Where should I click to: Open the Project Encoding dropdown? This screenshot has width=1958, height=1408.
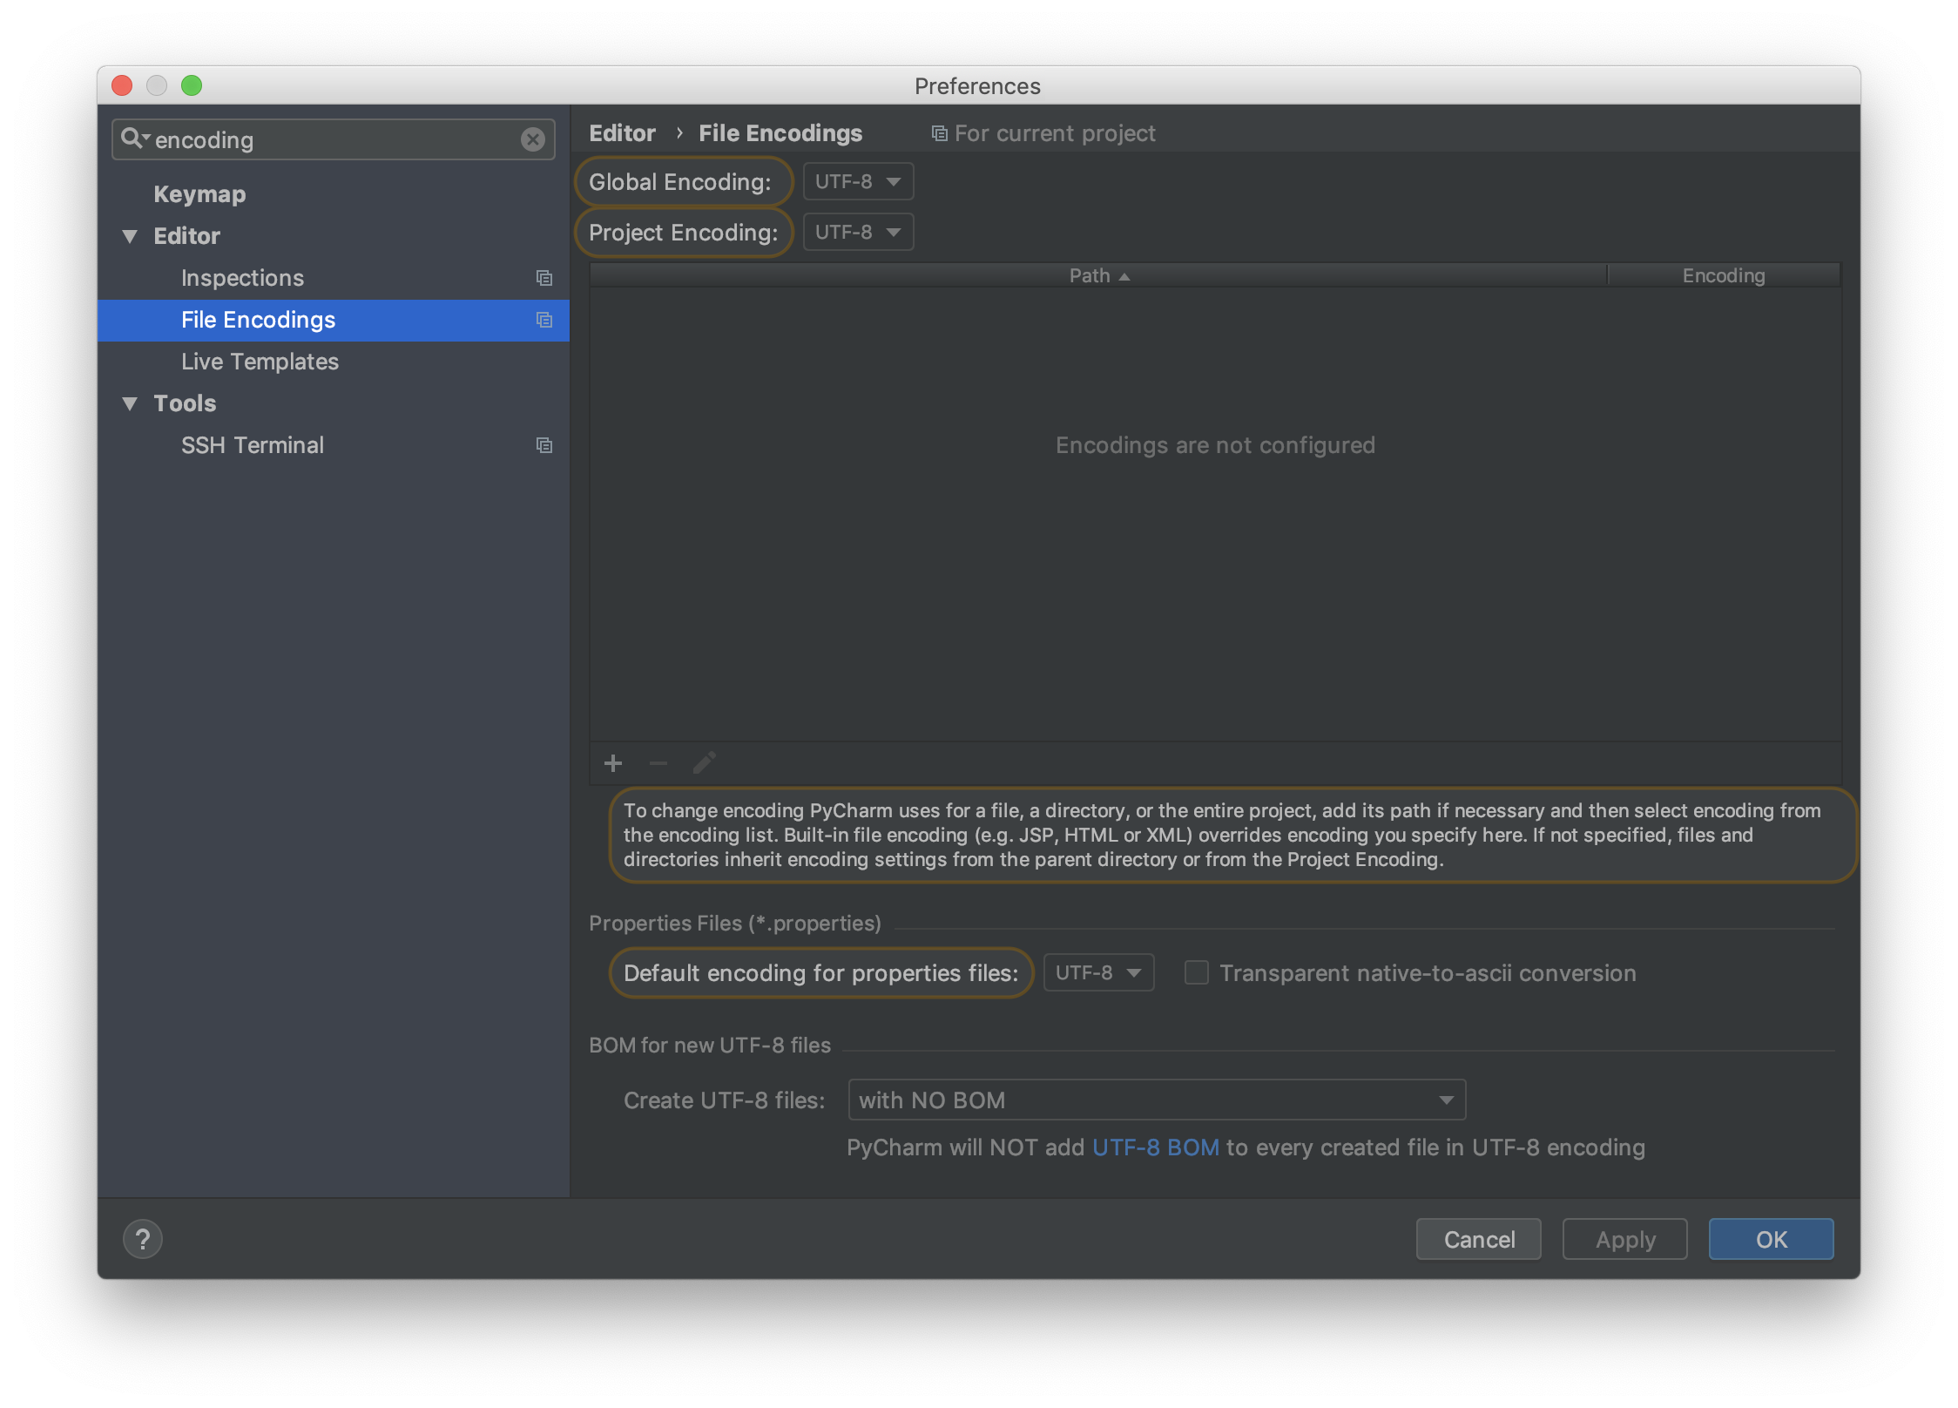[857, 233]
